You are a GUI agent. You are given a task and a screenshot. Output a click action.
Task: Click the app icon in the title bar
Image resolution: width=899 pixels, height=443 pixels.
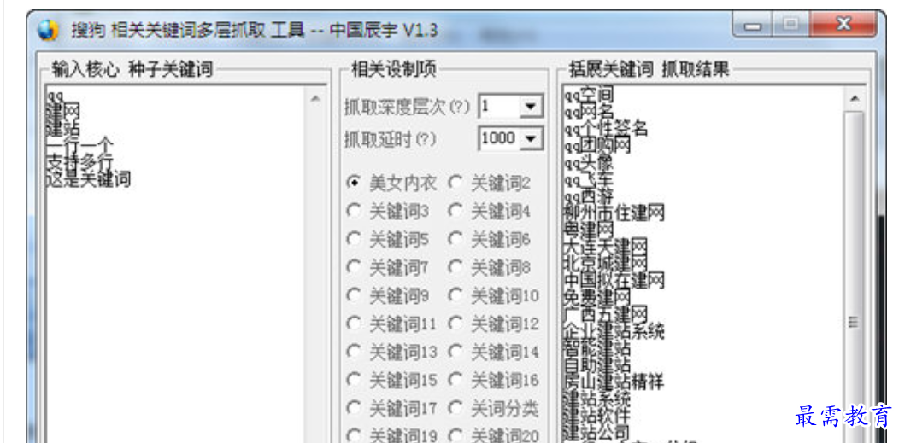(x=48, y=30)
